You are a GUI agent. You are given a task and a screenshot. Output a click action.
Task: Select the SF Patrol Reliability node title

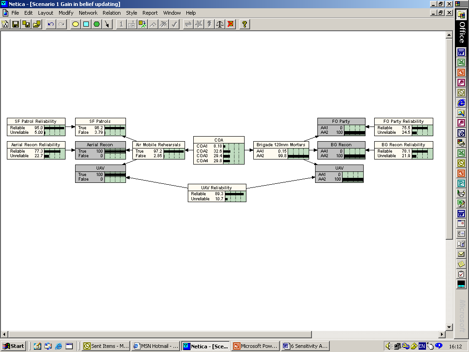(x=36, y=121)
